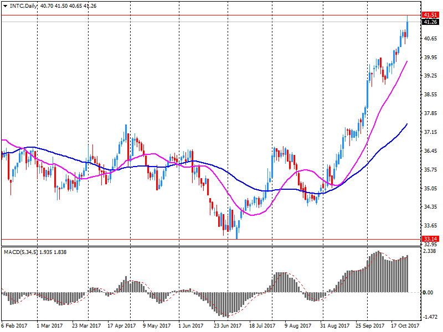Viewport: 443px width, 332px height.
Task: Select the 34.35 price scale value
Action: pyautogui.click(x=431, y=207)
